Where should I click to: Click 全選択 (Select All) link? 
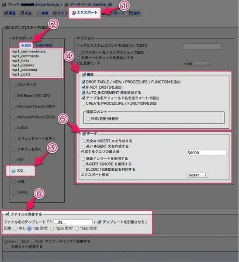(x=26, y=45)
